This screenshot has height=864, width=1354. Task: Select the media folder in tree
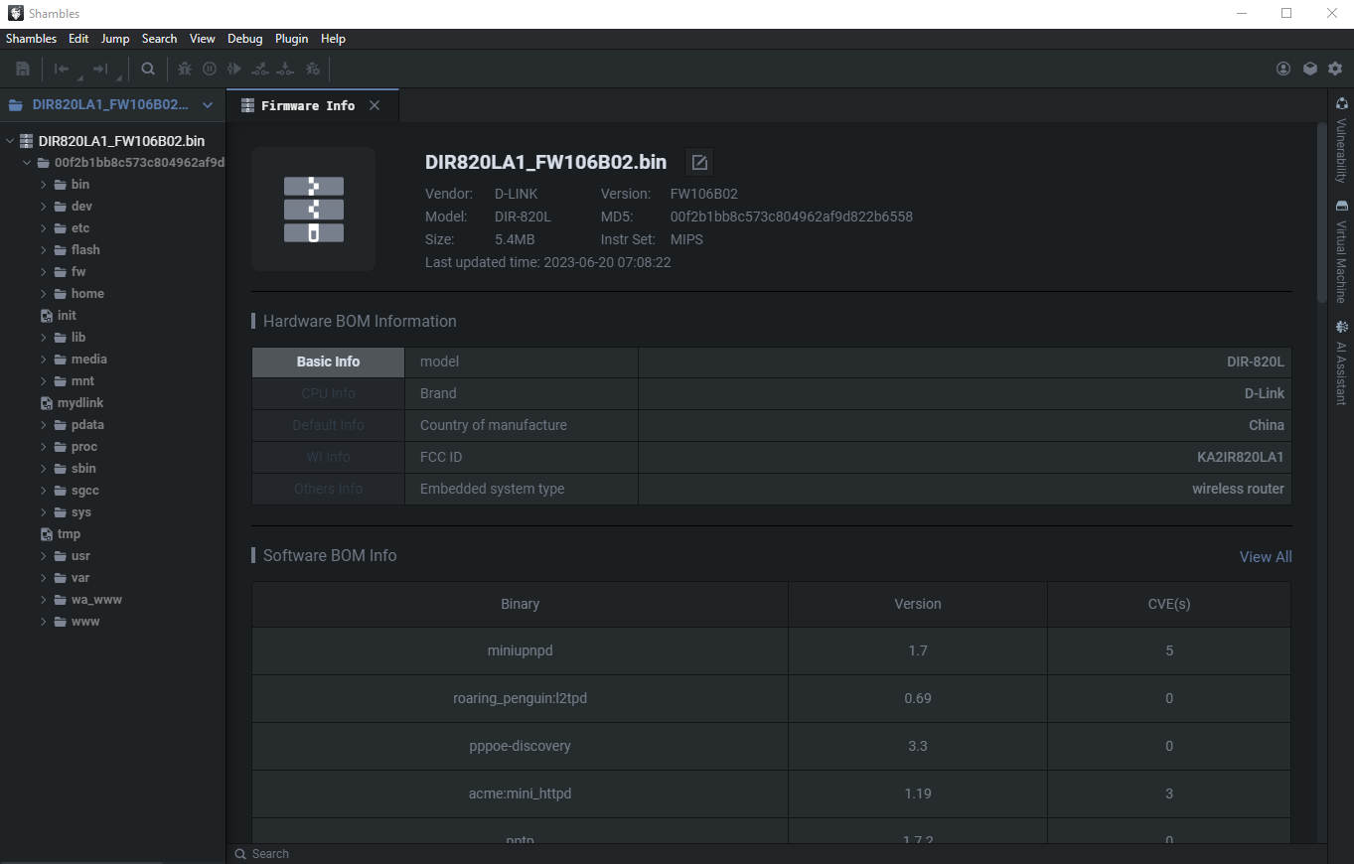tap(88, 359)
